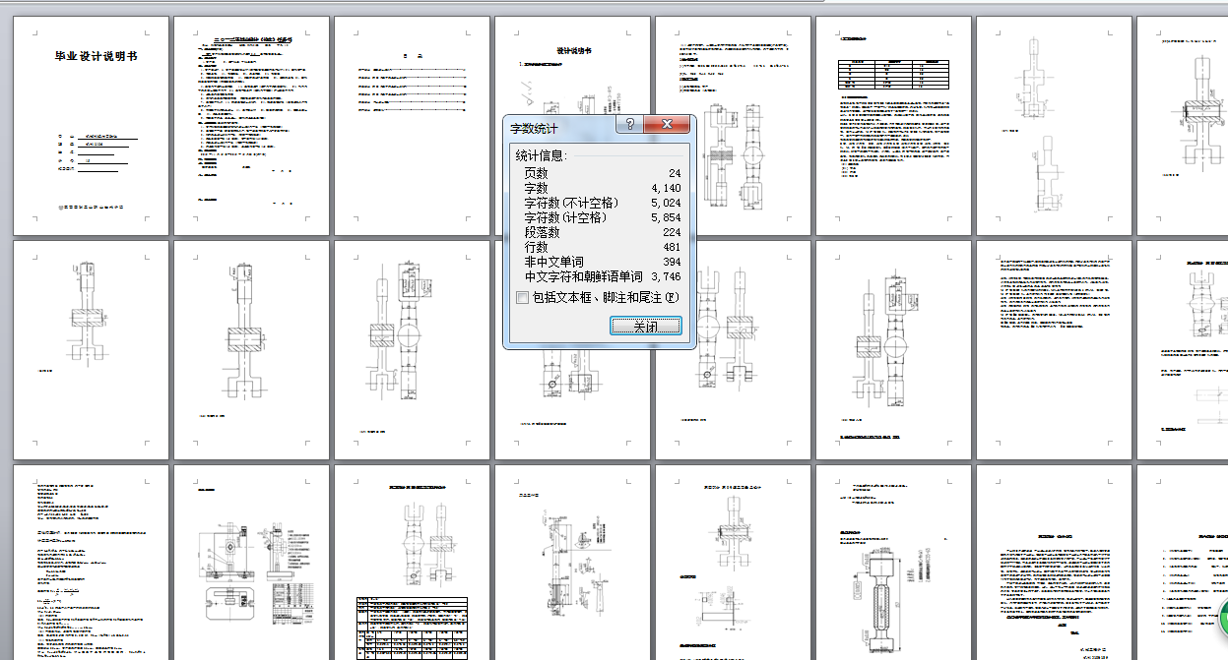
Task: Click the help question mark in word count dialog
Action: [x=629, y=125]
